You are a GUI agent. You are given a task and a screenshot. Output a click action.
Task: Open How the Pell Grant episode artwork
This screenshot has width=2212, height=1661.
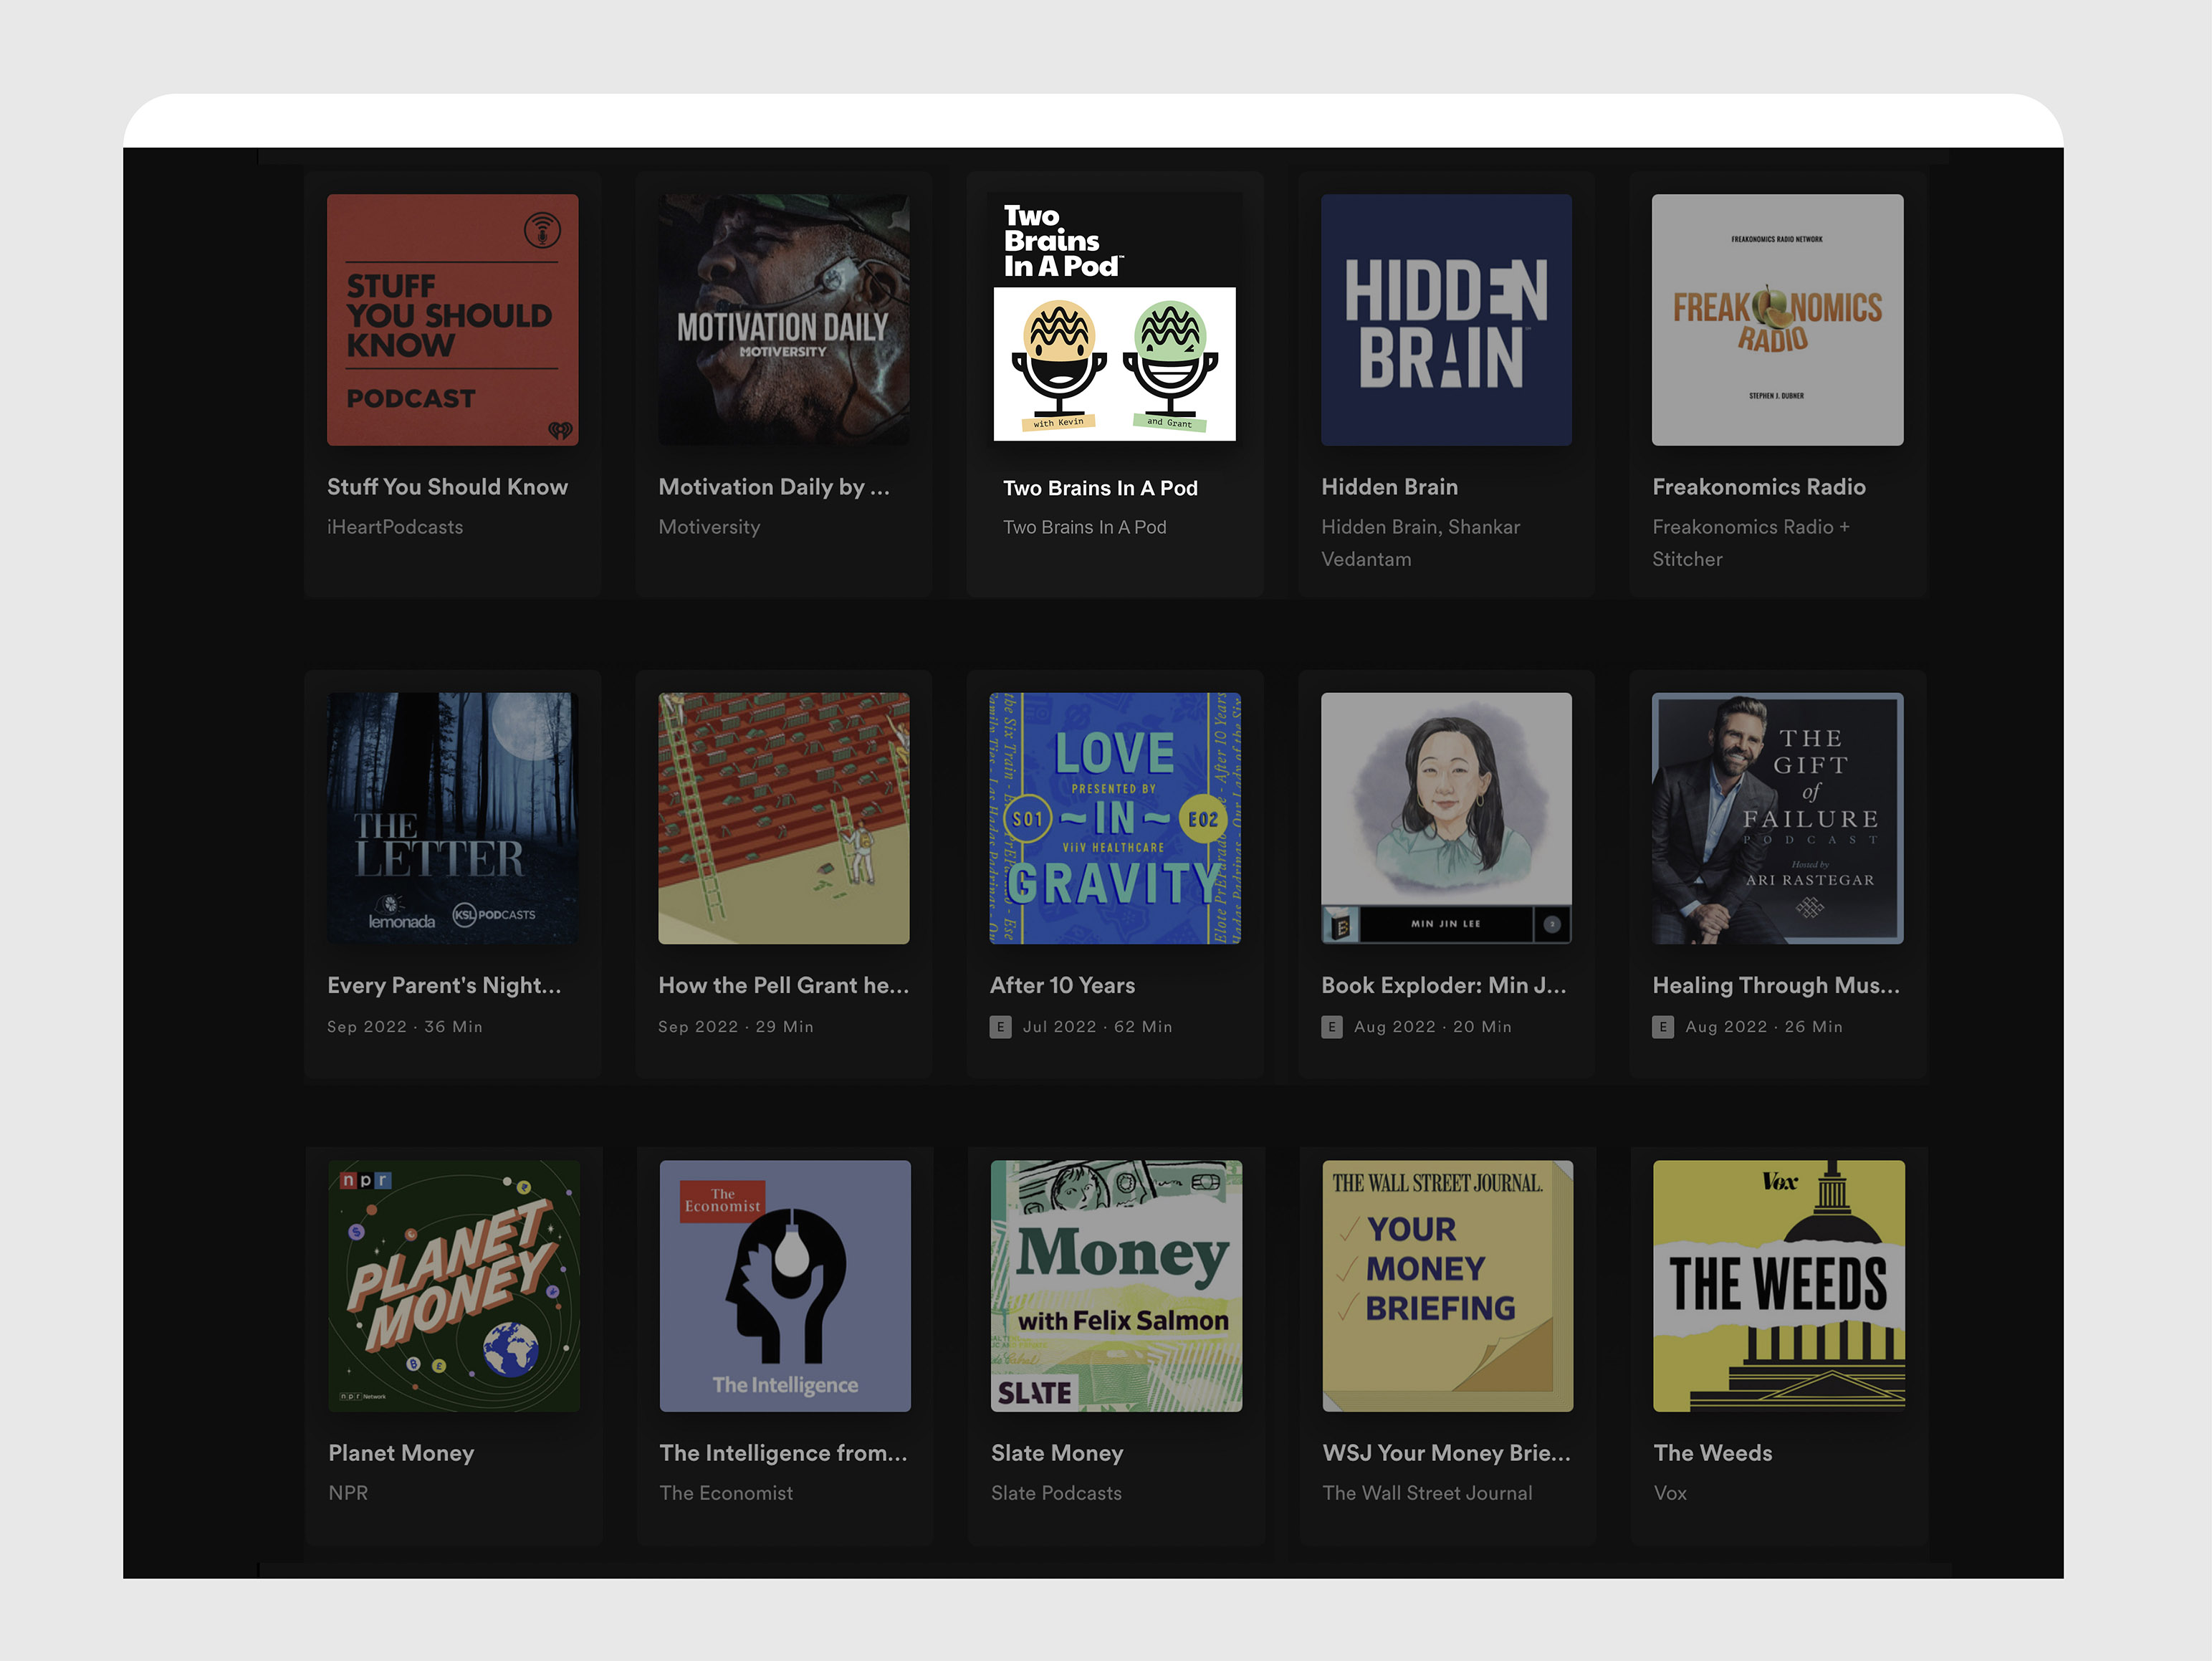(x=783, y=818)
